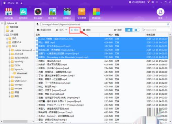Click the 导入 import button
Screen dimensions: 172x124
click(60, 30)
